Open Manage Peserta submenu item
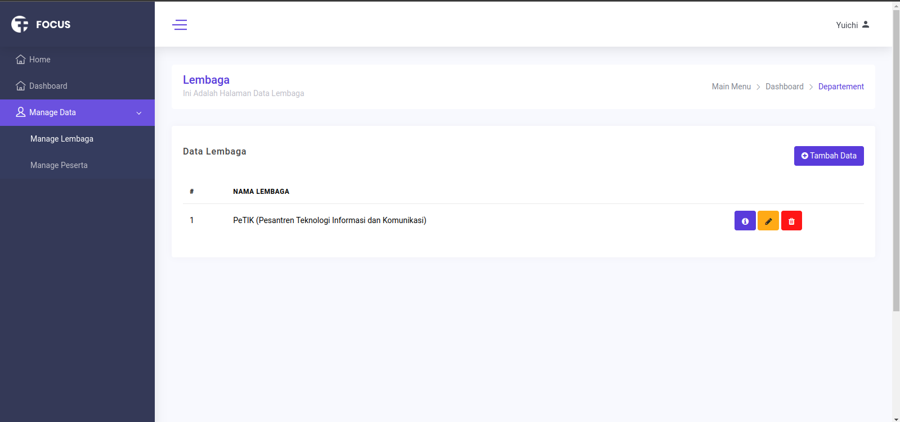 tap(59, 165)
